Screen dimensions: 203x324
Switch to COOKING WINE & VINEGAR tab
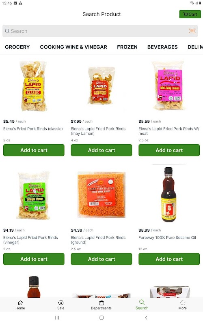(x=73, y=47)
